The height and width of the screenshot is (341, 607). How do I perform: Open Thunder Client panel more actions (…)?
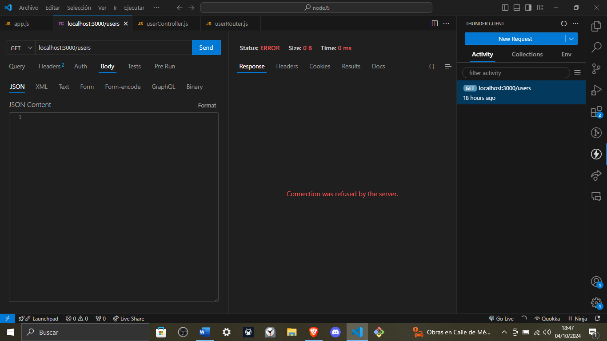pos(575,24)
